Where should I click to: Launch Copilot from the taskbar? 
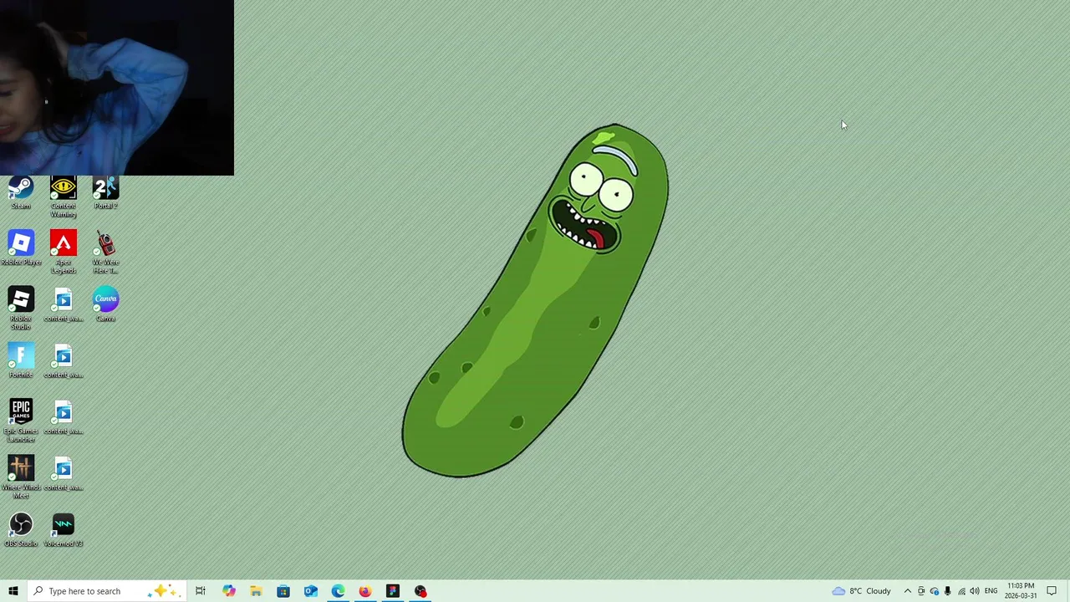click(x=228, y=591)
